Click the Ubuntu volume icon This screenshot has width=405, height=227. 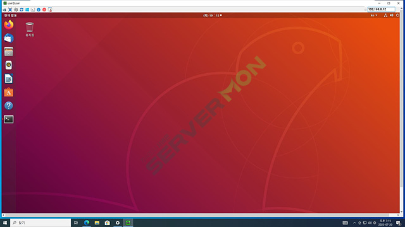point(392,15)
